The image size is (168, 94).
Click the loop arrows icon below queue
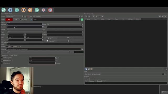coord(89,69)
